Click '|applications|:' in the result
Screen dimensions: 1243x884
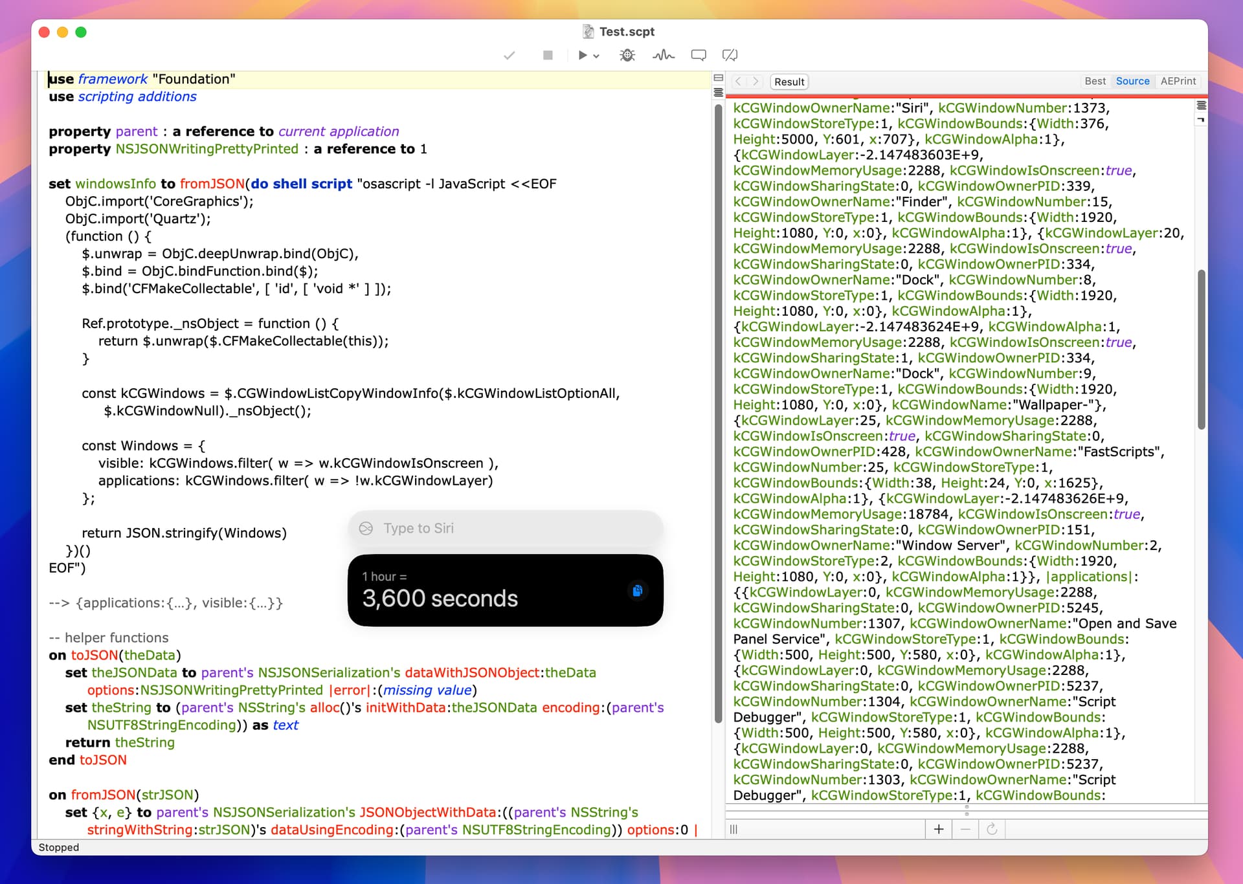pos(1092,577)
